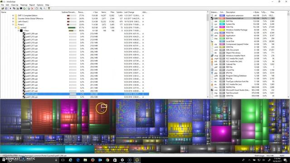
Task: Click the Open drive toolbar icon
Action: [3, 8]
